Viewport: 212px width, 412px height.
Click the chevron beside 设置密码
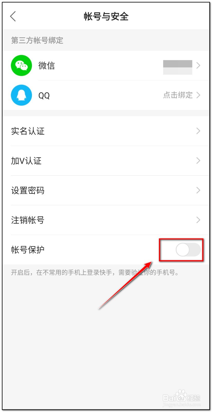[198, 190]
